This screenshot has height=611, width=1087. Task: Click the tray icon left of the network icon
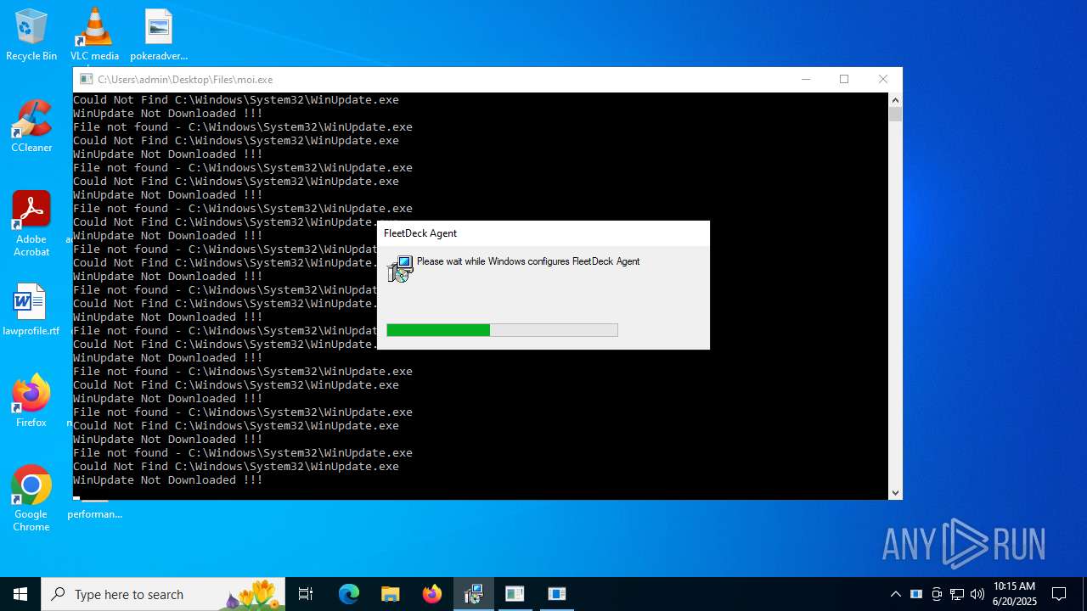tap(937, 594)
